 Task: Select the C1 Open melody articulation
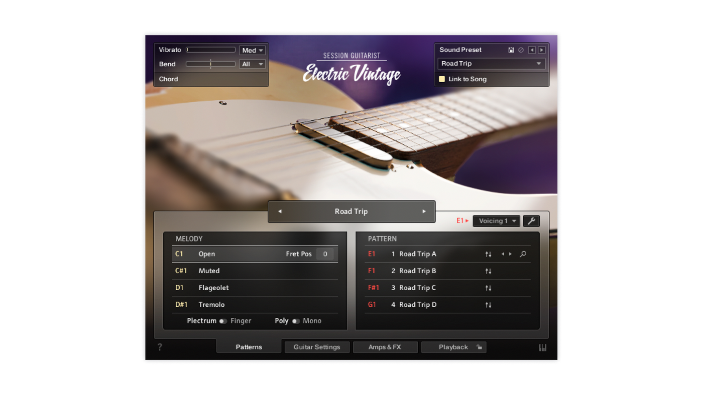coord(255,254)
